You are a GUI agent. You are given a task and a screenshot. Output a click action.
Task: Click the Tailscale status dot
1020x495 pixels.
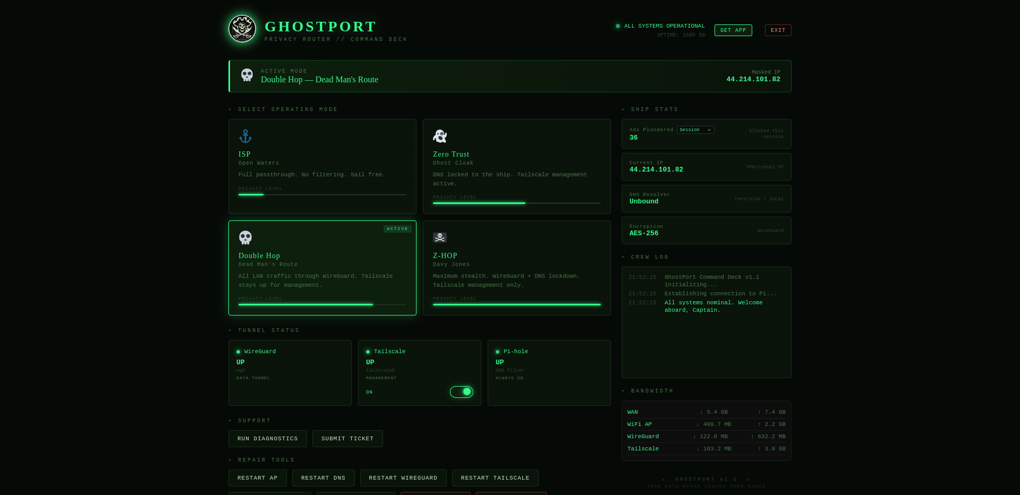[367, 352]
